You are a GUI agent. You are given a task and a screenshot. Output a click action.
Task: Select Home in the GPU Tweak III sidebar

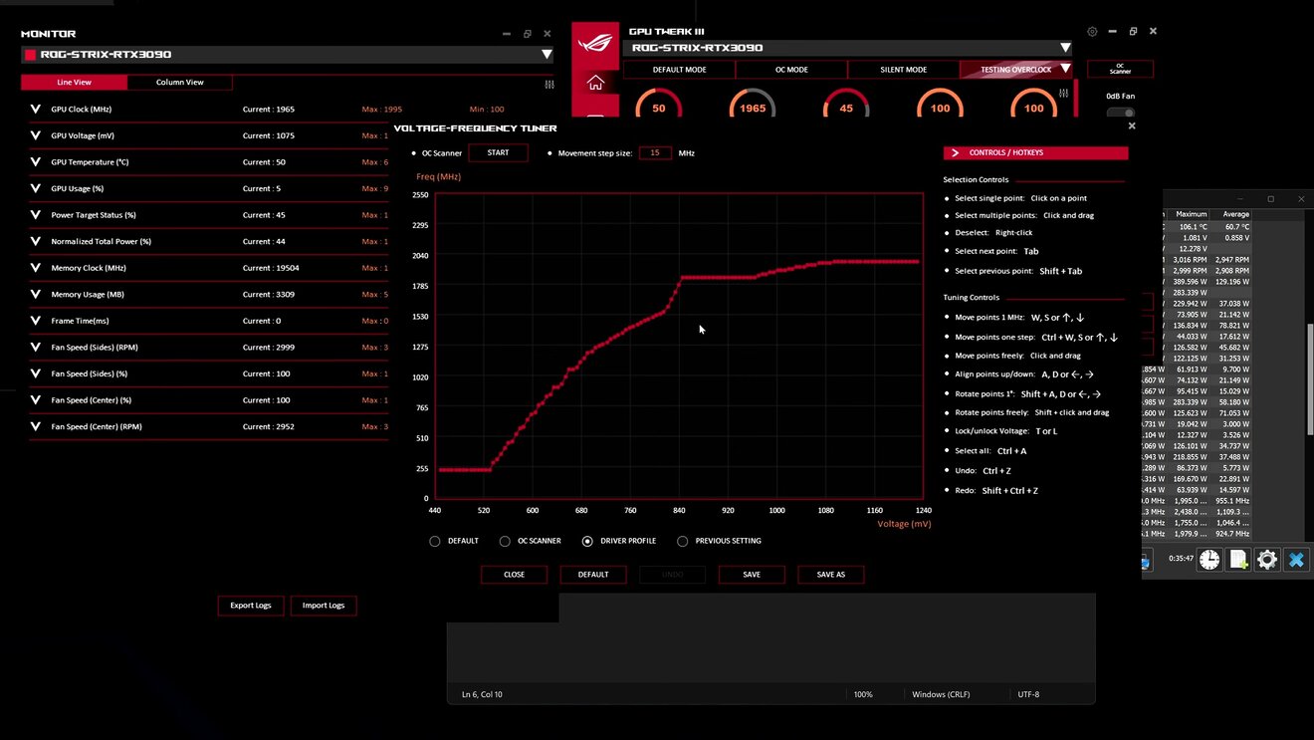coord(594,84)
